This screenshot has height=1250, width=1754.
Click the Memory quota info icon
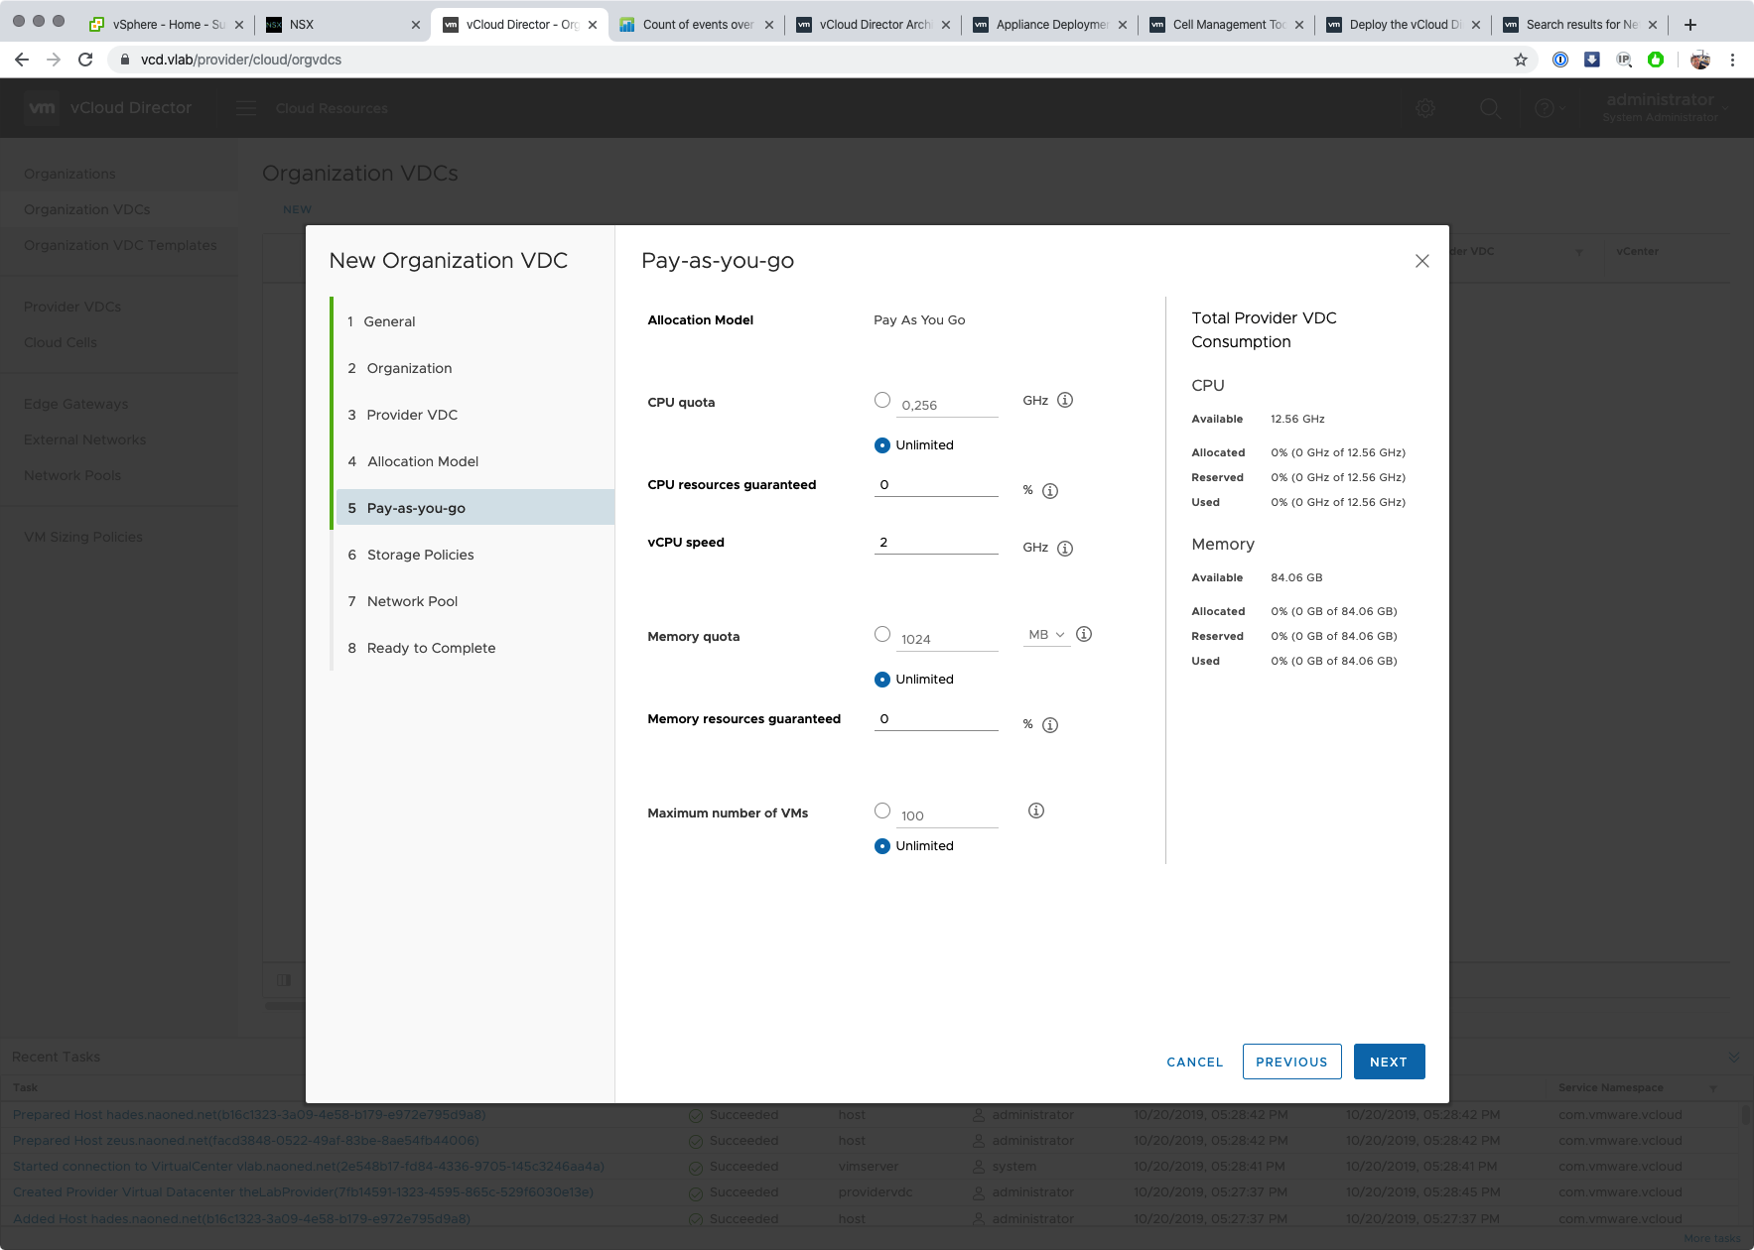pyautogui.click(x=1084, y=635)
